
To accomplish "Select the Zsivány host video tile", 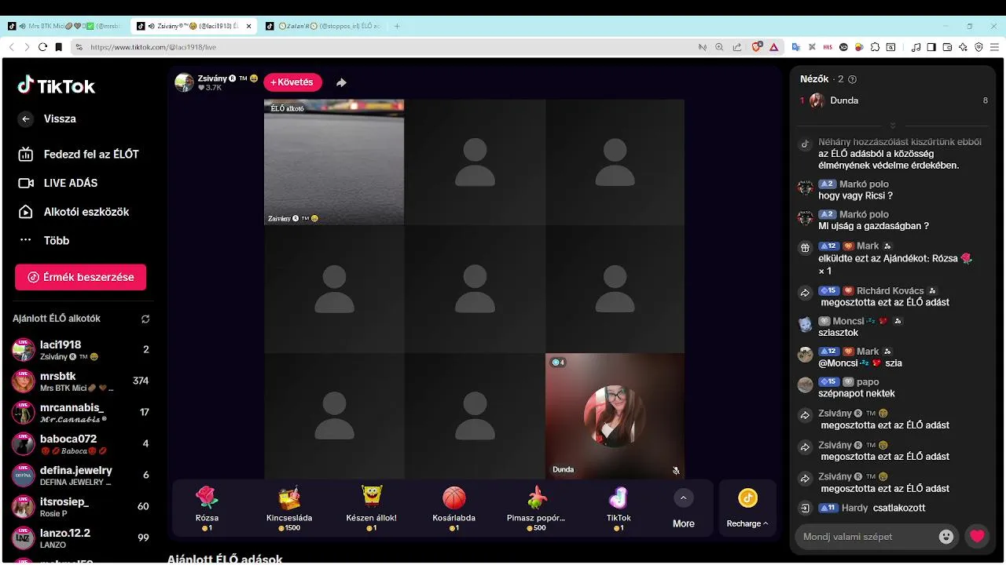I will (x=334, y=162).
